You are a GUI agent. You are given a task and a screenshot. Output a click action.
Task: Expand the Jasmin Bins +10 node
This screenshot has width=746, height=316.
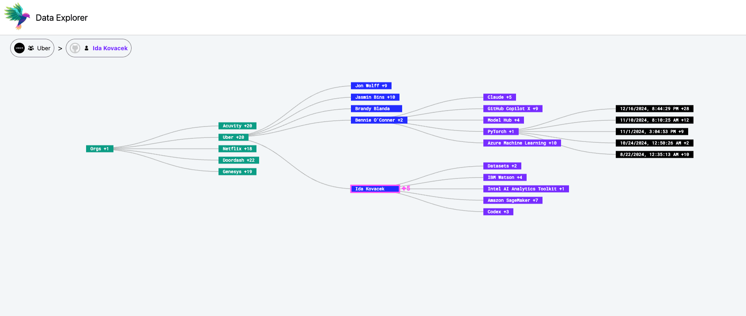tap(375, 97)
